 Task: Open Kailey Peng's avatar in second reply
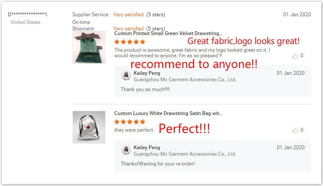point(126,150)
